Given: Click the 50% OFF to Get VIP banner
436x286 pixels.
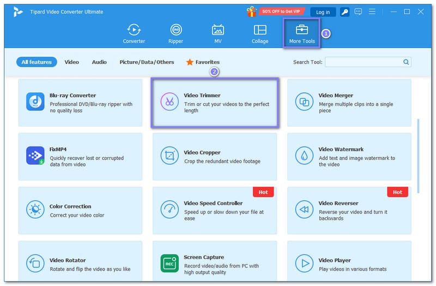Looking at the screenshot, I should (281, 11).
